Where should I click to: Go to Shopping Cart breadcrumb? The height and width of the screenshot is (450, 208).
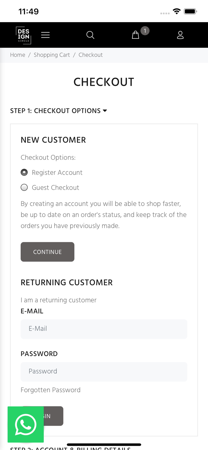click(x=52, y=55)
